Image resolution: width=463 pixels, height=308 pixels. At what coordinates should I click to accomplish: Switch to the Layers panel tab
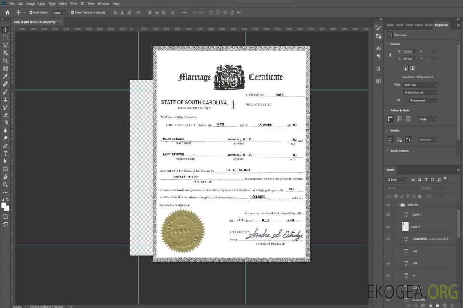coord(391,169)
